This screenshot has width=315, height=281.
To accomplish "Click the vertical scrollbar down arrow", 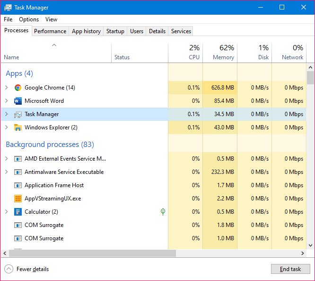I will tap(310, 245).
